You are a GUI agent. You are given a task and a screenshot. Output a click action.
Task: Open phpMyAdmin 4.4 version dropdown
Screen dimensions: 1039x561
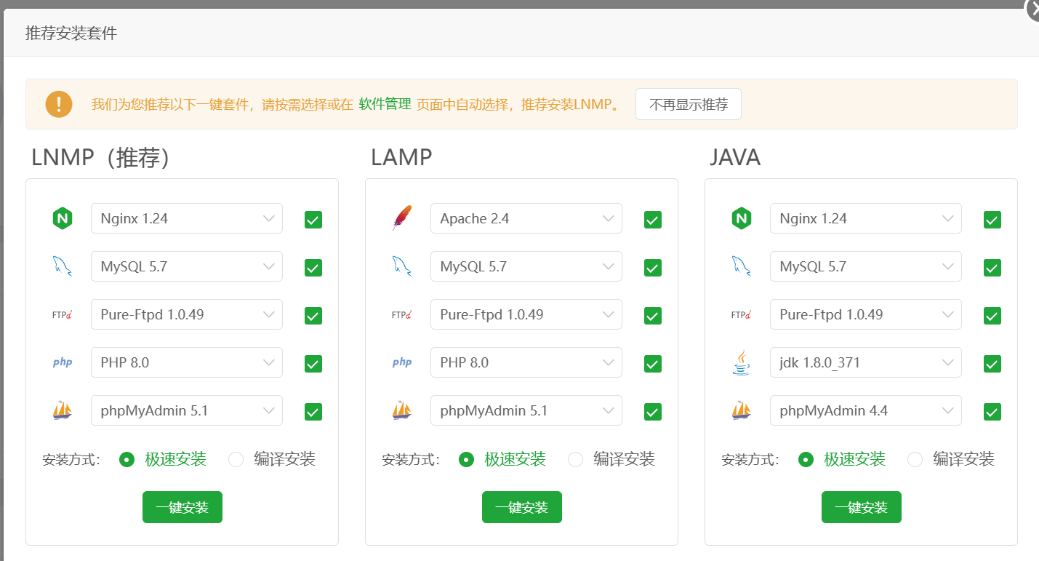866,410
